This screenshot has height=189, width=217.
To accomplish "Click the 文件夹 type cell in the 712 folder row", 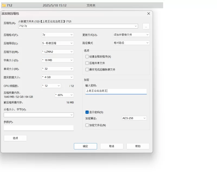I will 91,5.
